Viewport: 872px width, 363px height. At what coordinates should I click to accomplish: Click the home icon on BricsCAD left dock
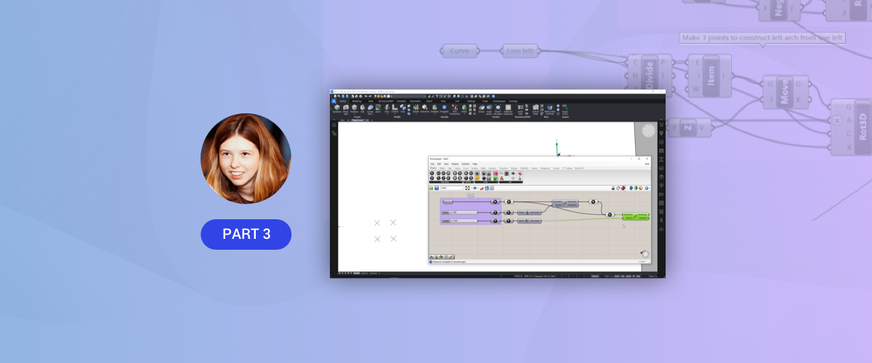[334, 125]
